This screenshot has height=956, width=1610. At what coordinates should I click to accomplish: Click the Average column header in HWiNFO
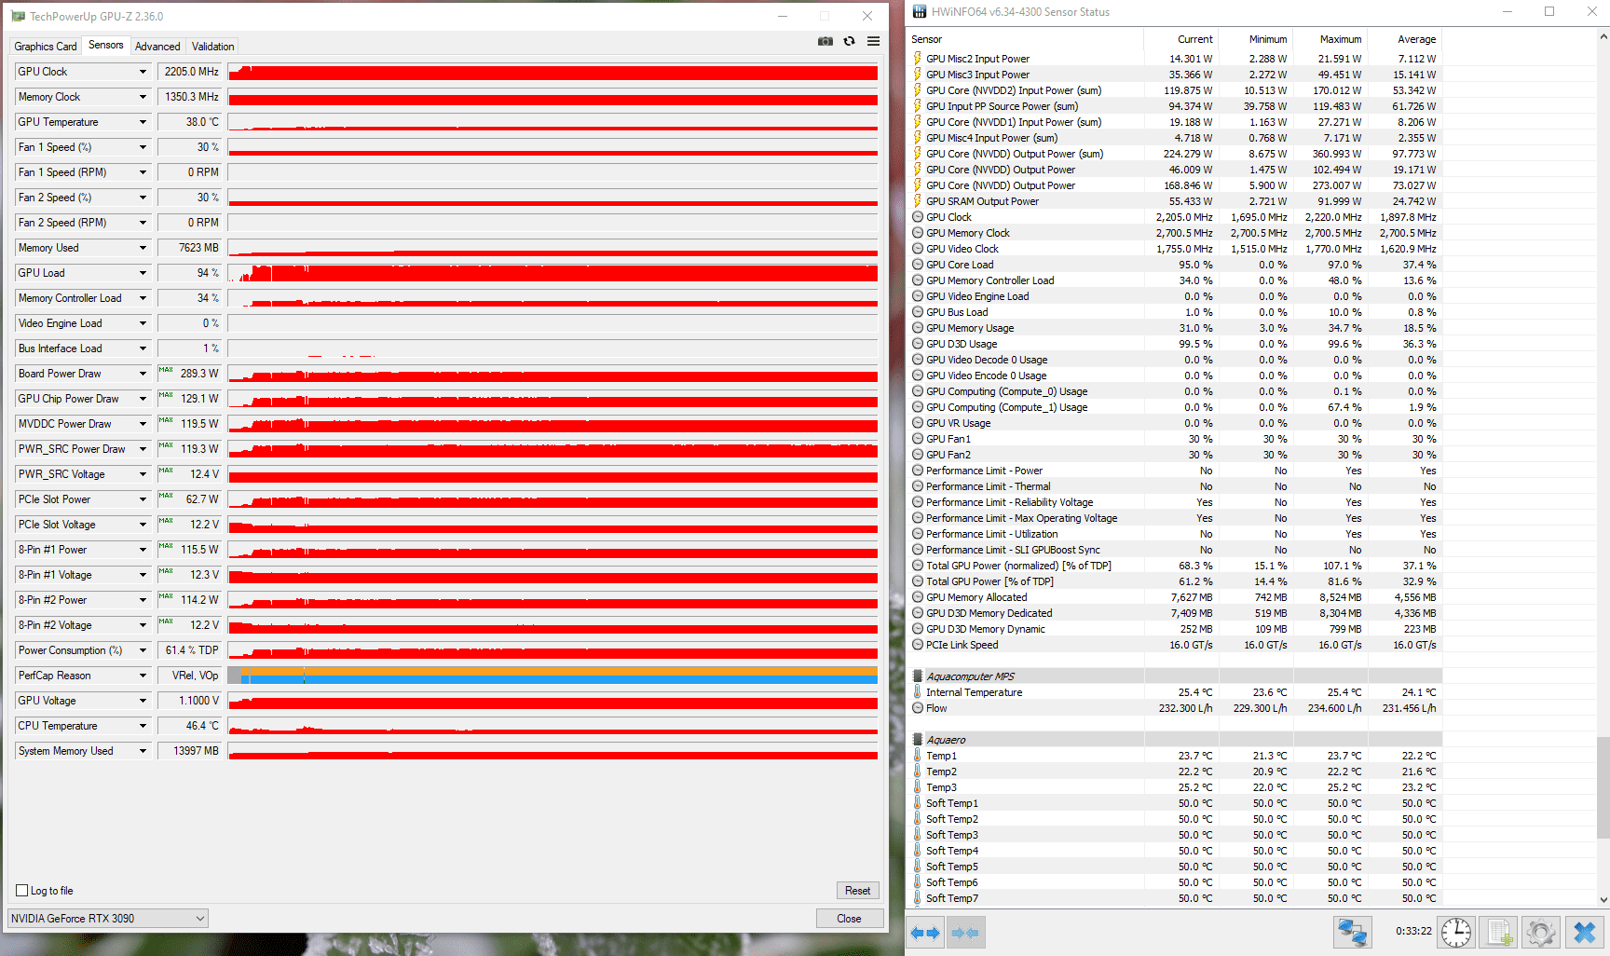coord(1405,39)
